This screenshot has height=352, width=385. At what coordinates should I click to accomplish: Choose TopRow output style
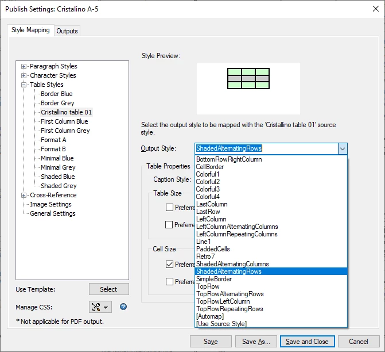point(271,286)
